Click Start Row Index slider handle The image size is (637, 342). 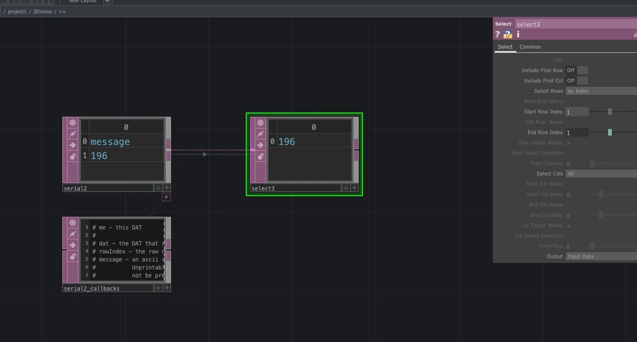[610, 111]
